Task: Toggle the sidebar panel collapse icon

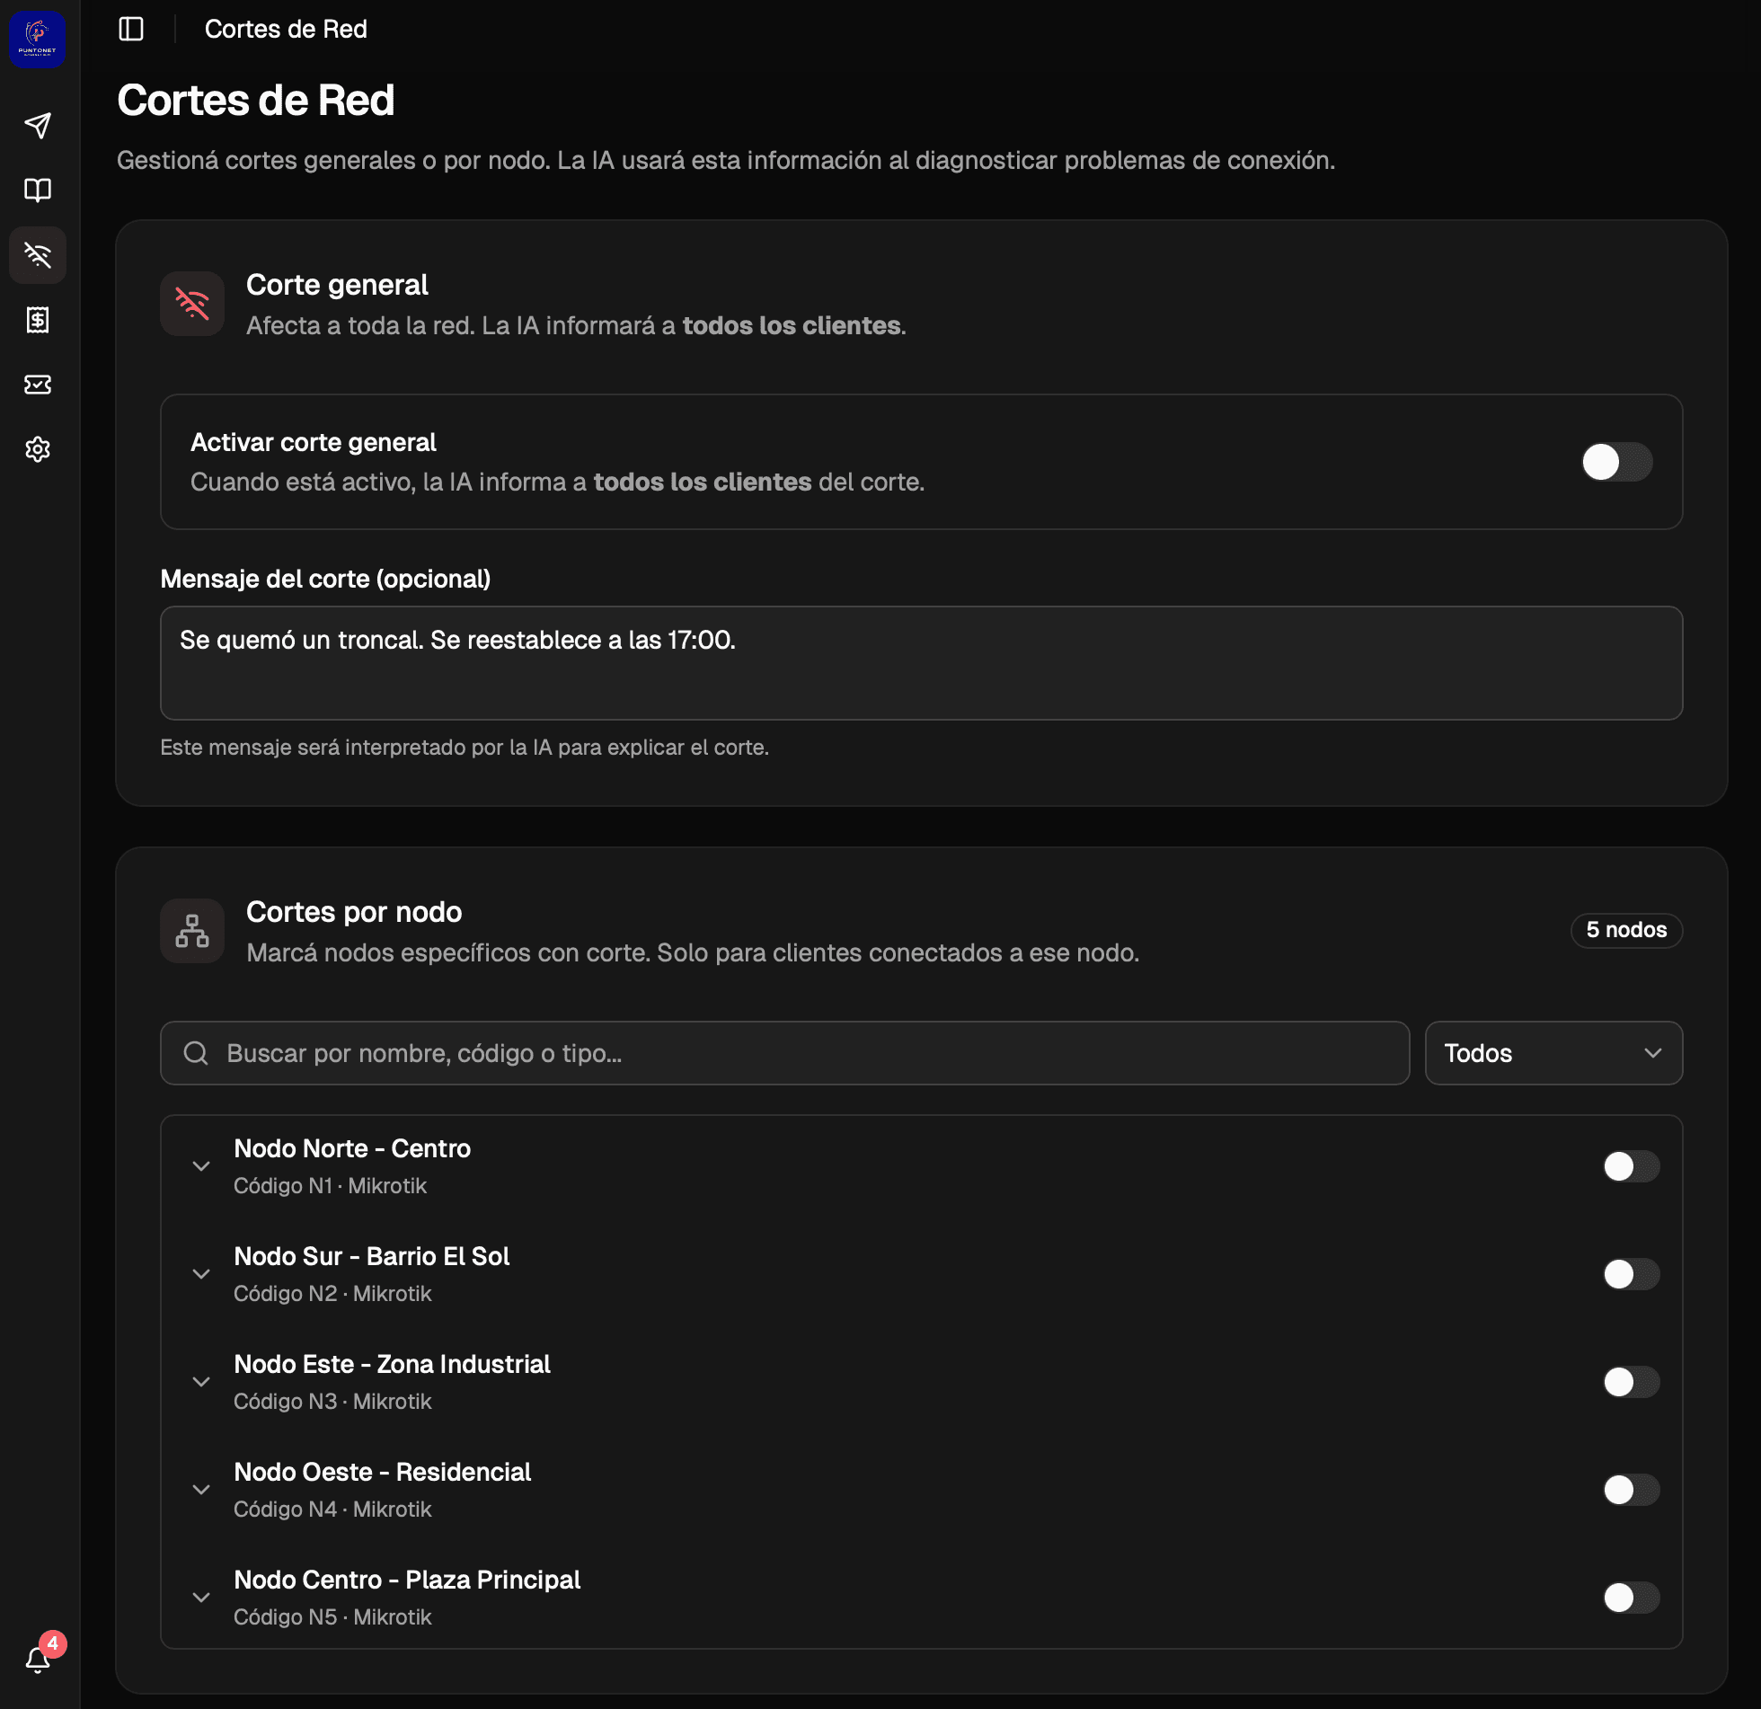Action: click(x=131, y=29)
